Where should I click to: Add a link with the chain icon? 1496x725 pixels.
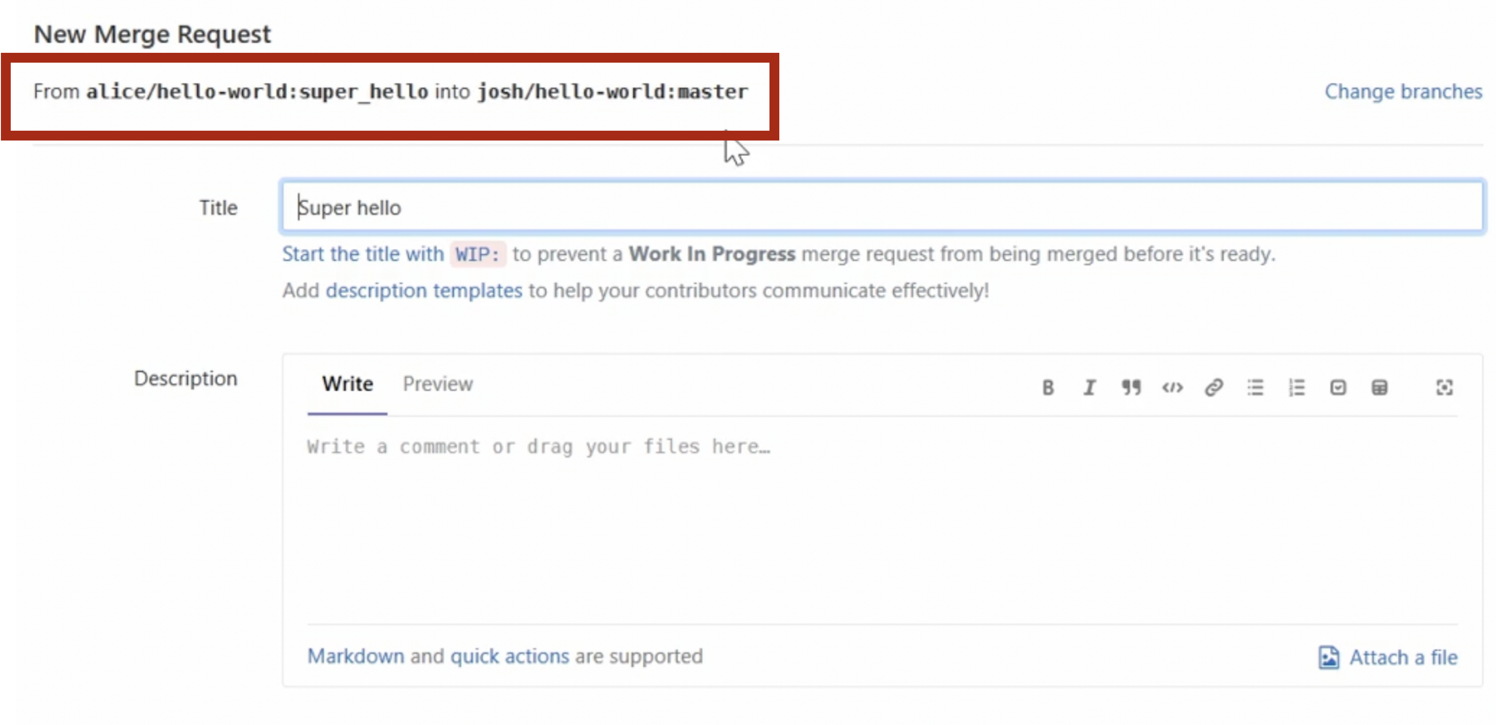[x=1214, y=388]
